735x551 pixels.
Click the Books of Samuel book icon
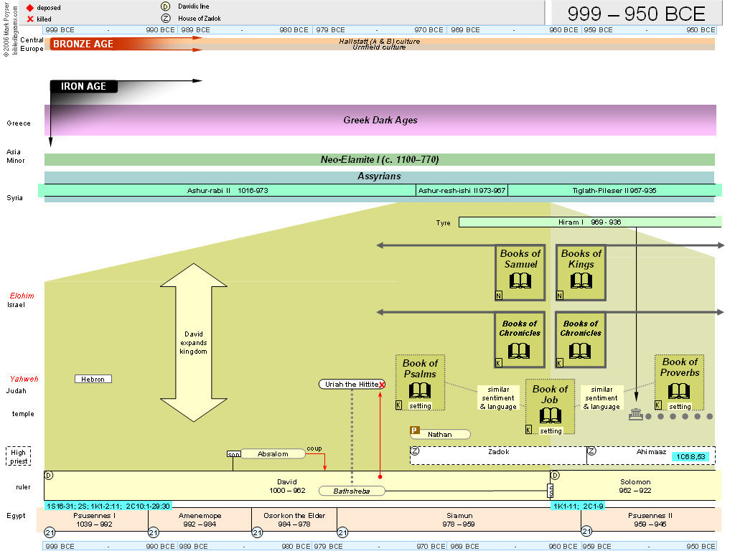pos(520,281)
